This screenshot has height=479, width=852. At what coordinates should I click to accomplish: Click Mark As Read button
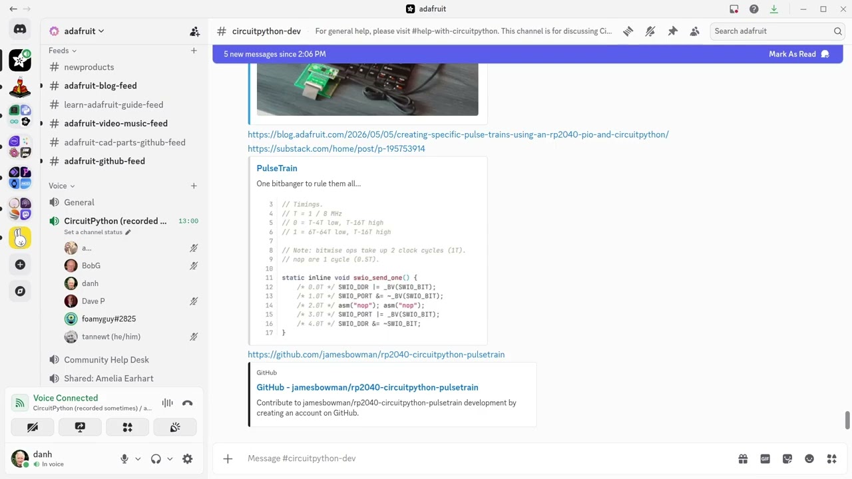799,54
